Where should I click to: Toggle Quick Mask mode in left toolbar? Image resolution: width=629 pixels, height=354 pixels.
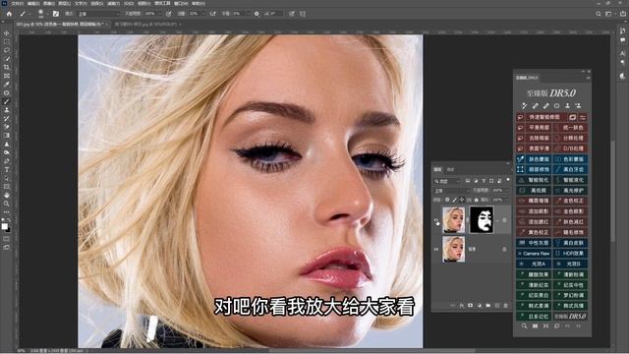click(x=7, y=239)
